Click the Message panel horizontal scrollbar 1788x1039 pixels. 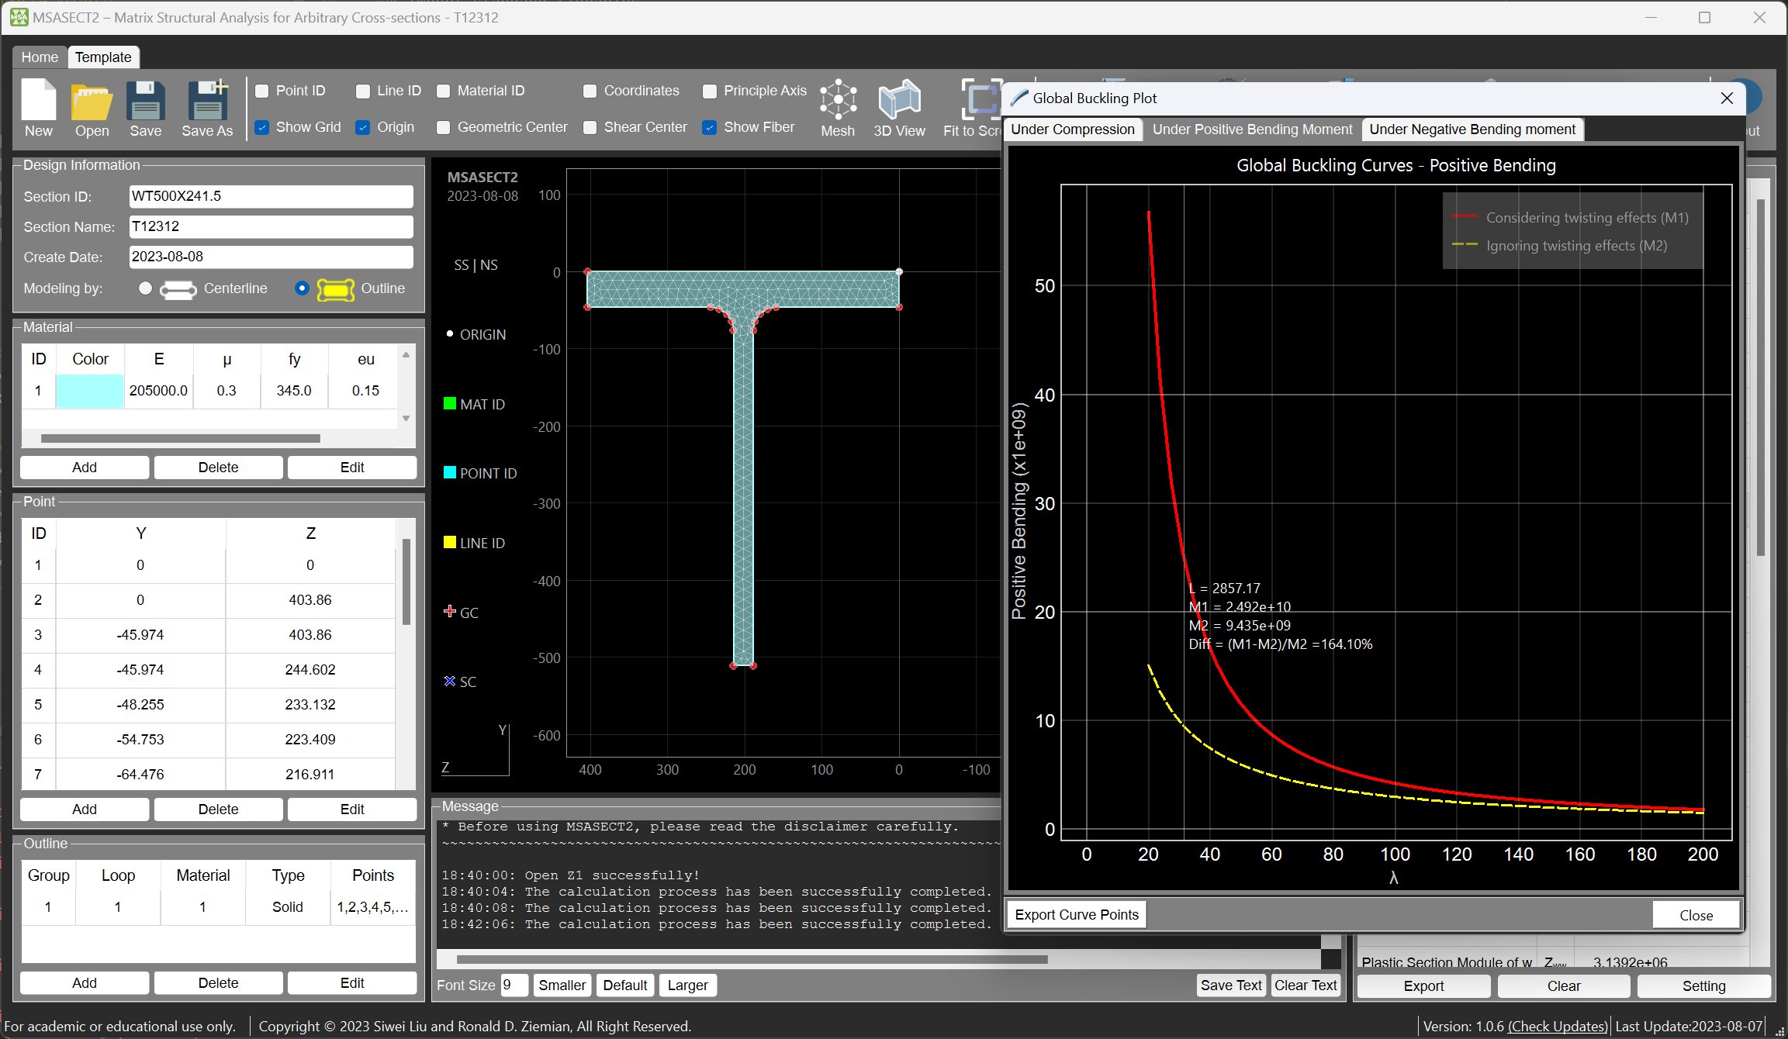(752, 959)
